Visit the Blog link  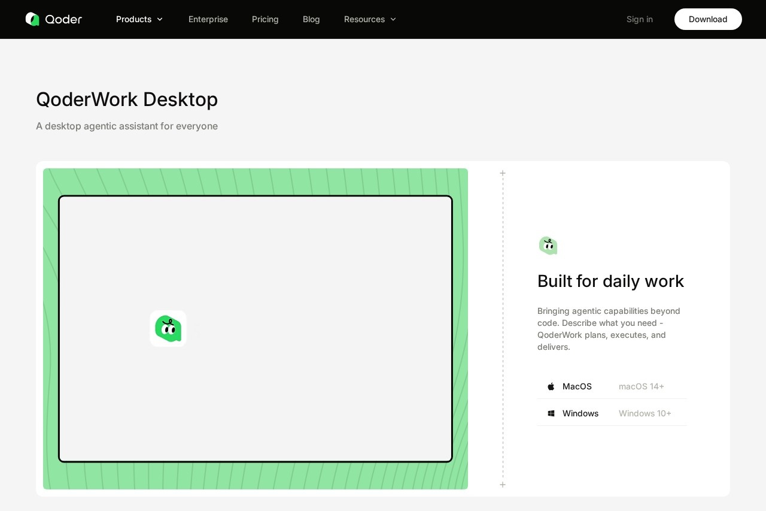pyautogui.click(x=311, y=19)
